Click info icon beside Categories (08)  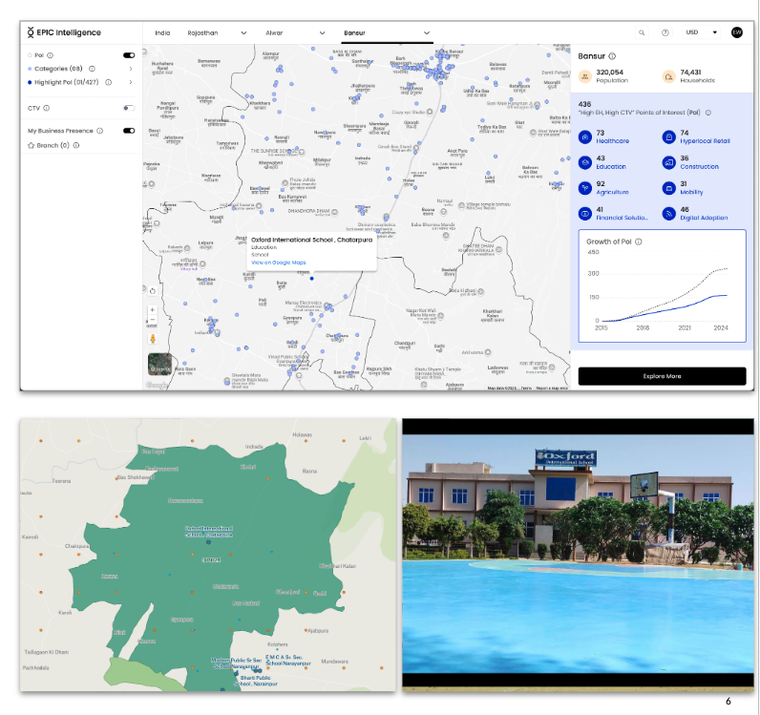pyautogui.click(x=92, y=69)
